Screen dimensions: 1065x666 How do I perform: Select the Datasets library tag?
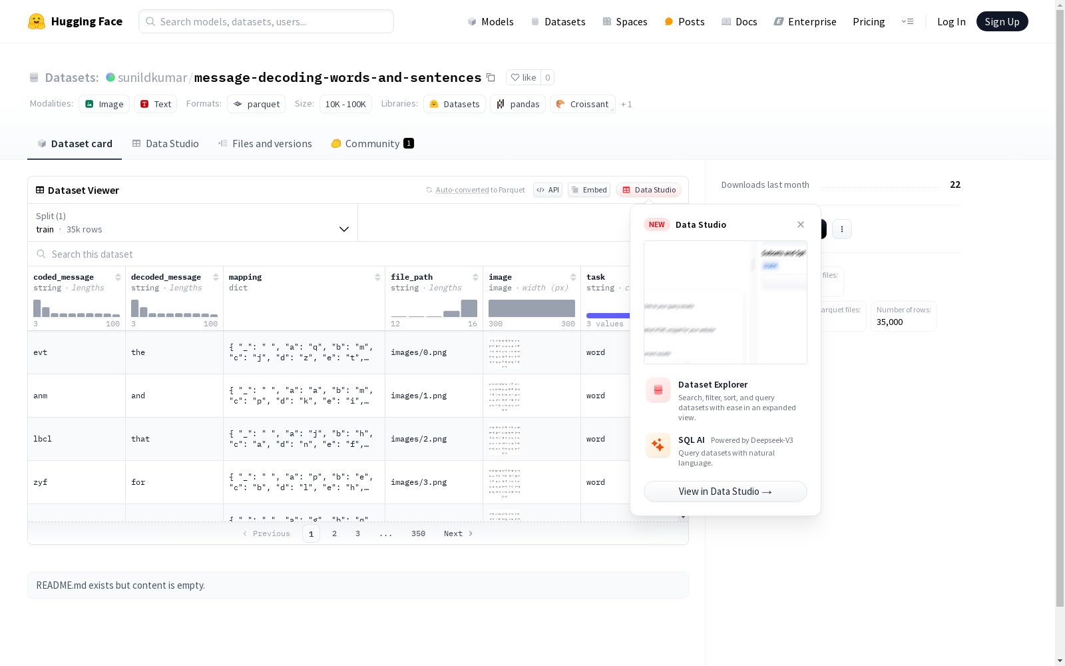click(x=455, y=104)
